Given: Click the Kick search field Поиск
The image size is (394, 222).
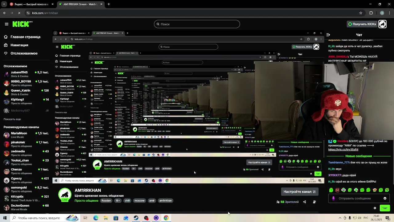Looking at the screenshot, I should click(x=197, y=24).
